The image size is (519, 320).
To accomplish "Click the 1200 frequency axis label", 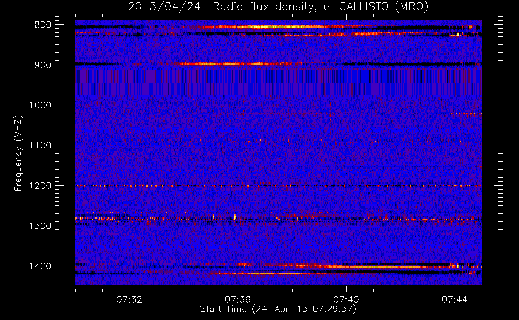I will [x=40, y=186].
